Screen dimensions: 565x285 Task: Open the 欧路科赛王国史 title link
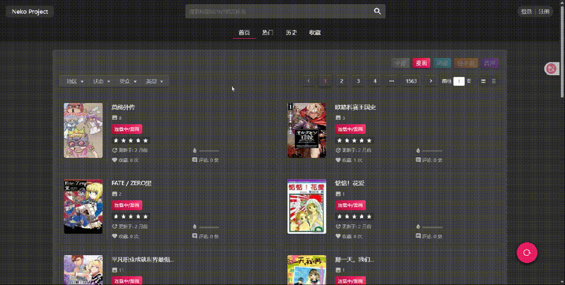point(356,107)
